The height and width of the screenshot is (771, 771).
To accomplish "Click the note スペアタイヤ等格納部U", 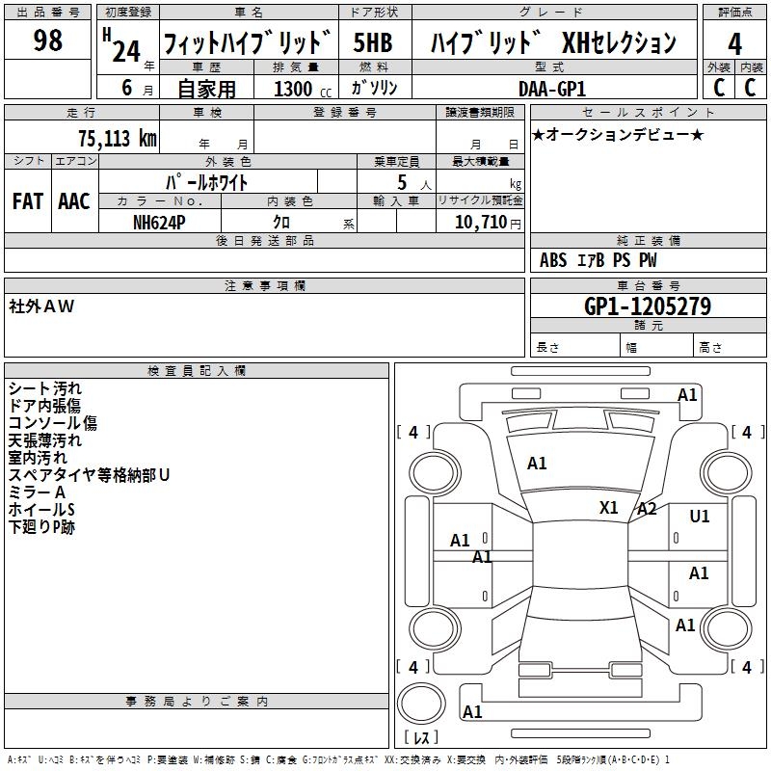I will (x=89, y=475).
